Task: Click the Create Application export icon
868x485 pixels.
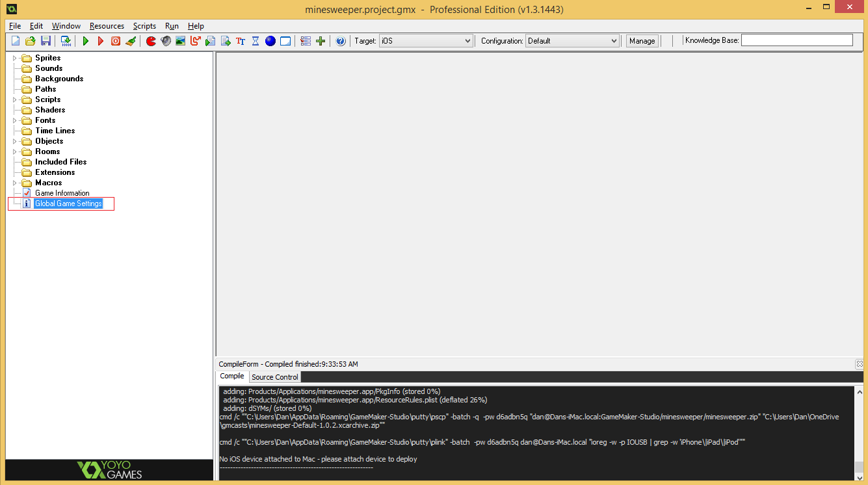Action: tap(66, 41)
